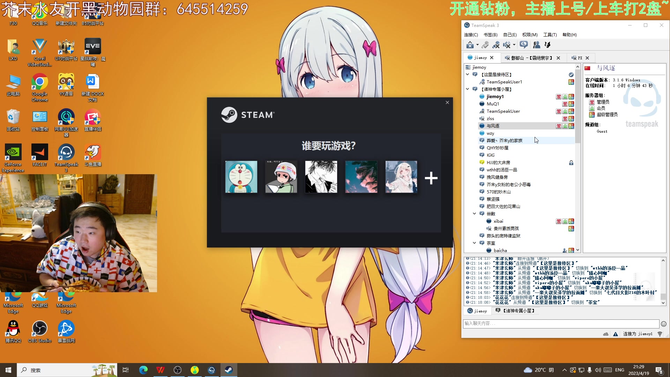Viewport: 670px width, 377px height.
Task: Choose the helmet cartoon avatar Steam account
Action: 281,177
